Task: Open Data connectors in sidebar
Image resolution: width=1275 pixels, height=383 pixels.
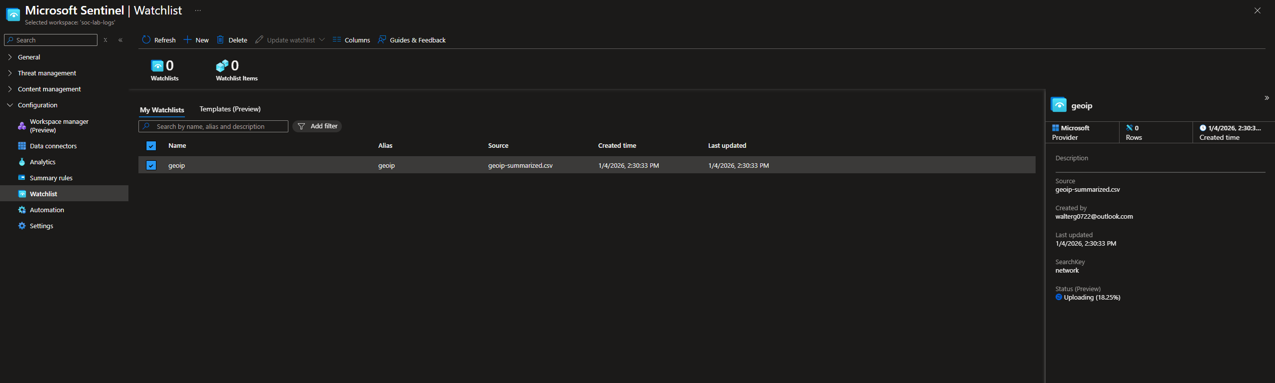Action: pyautogui.click(x=53, y=146)
